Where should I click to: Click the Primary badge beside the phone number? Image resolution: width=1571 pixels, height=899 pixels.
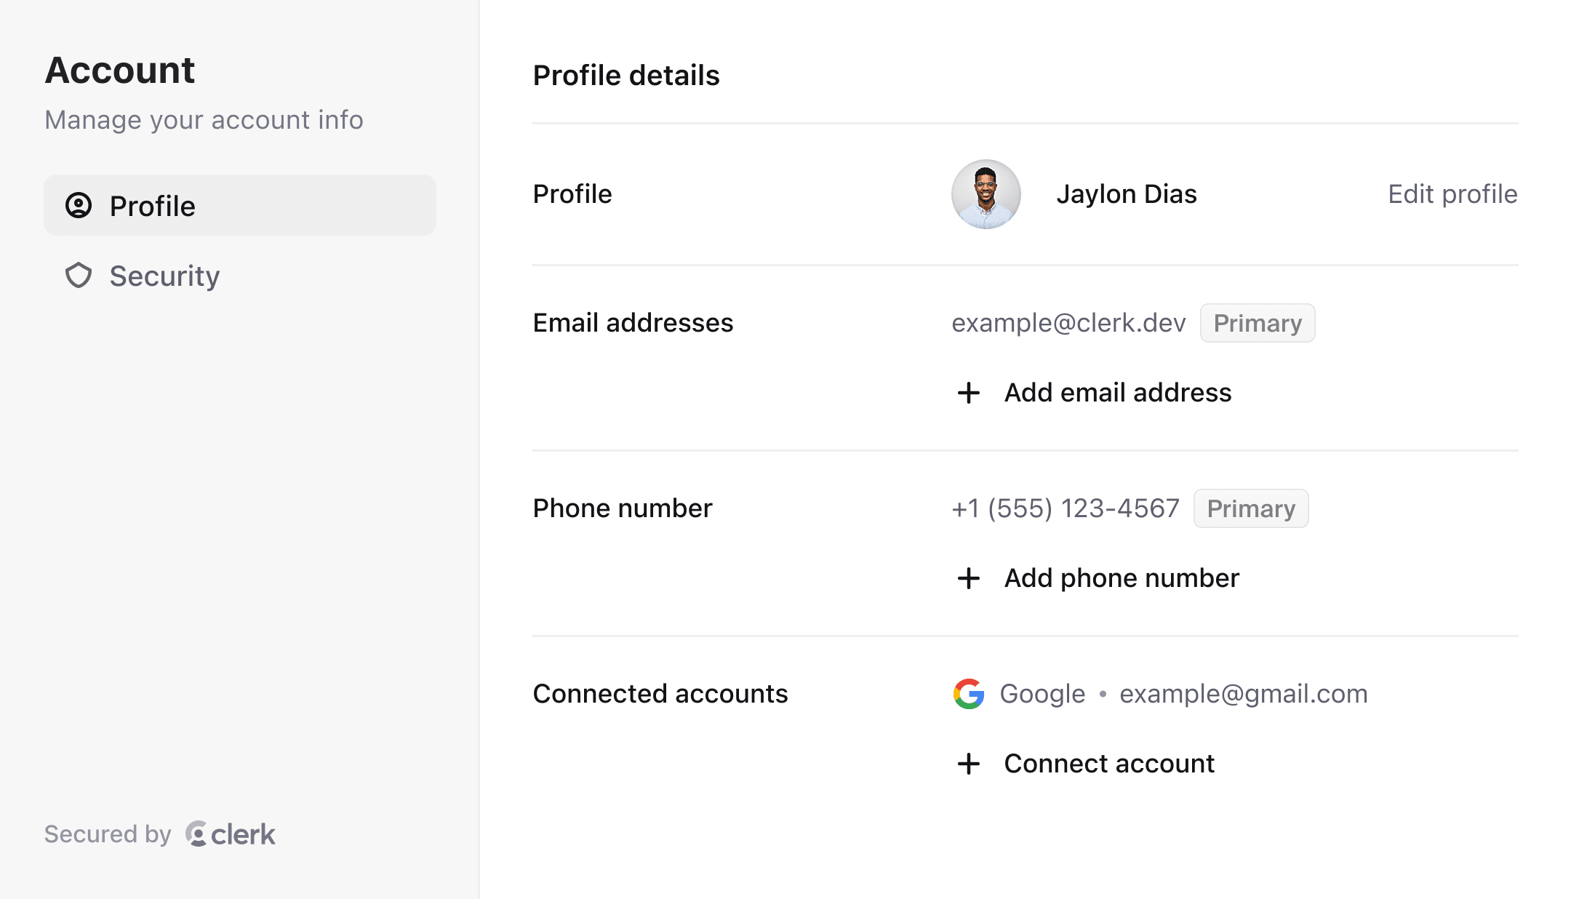tap(1250, 508)
